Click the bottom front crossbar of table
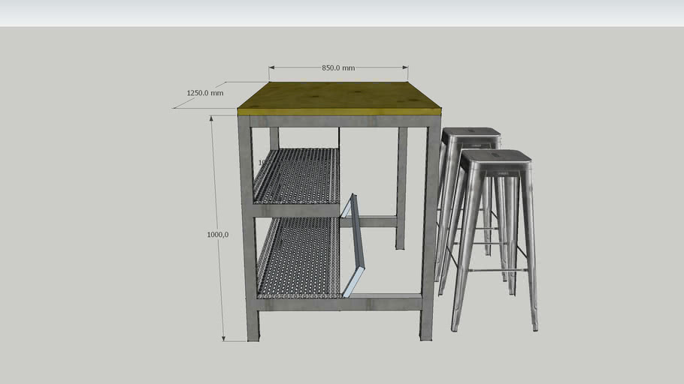684x384 pixels. click(338, 304)
